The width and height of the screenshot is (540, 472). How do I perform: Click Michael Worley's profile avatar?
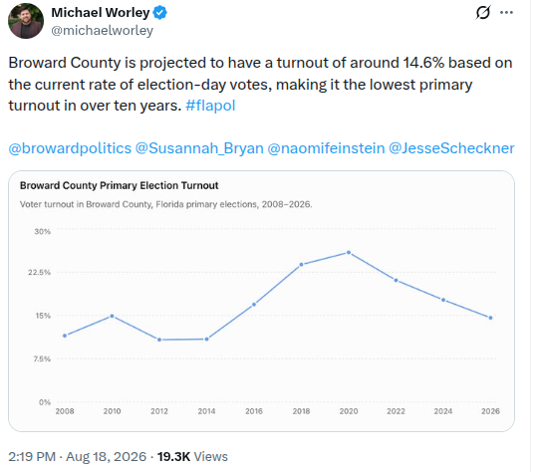click(x=26, y=21)
